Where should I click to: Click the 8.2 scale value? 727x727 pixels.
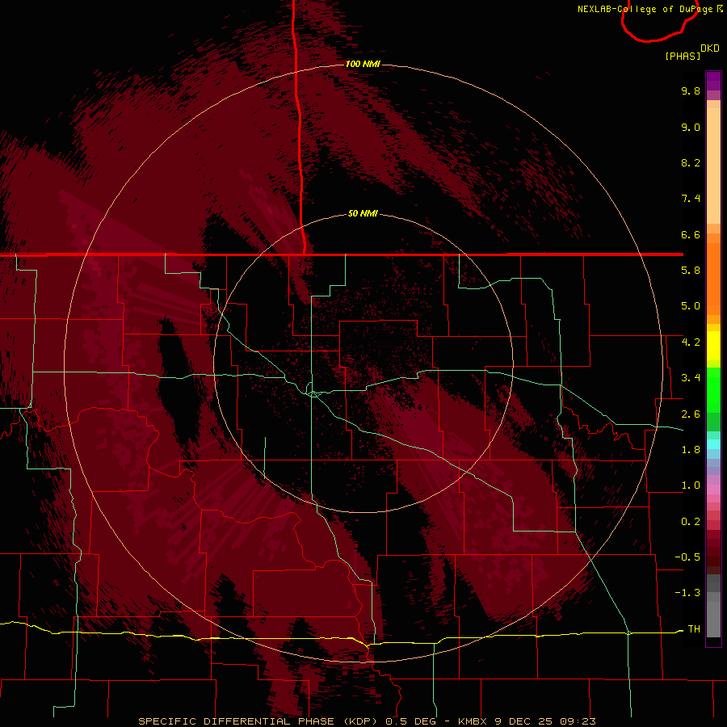tap(691, 162)
